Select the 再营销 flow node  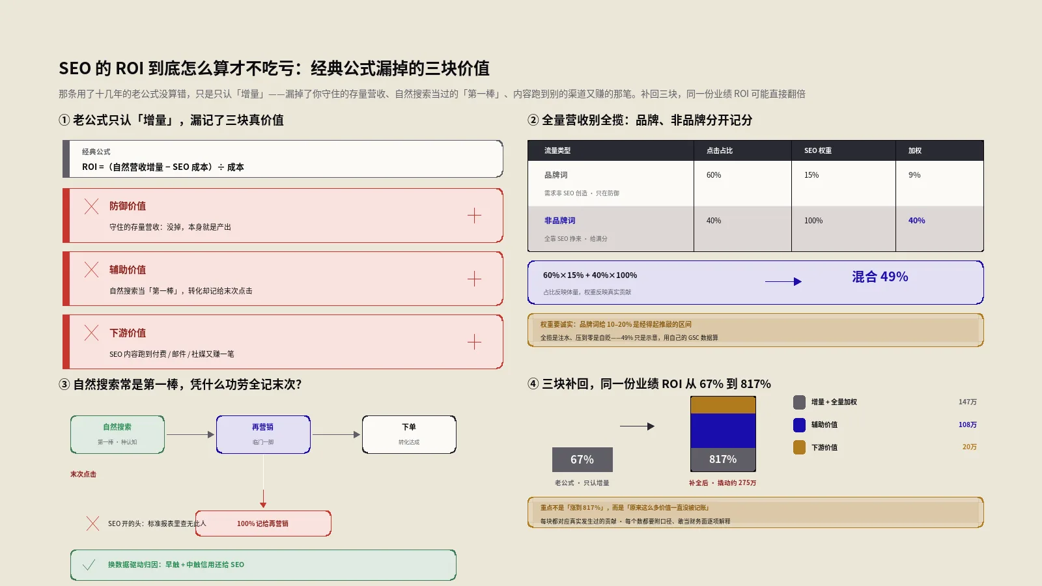tap(263, 434)
